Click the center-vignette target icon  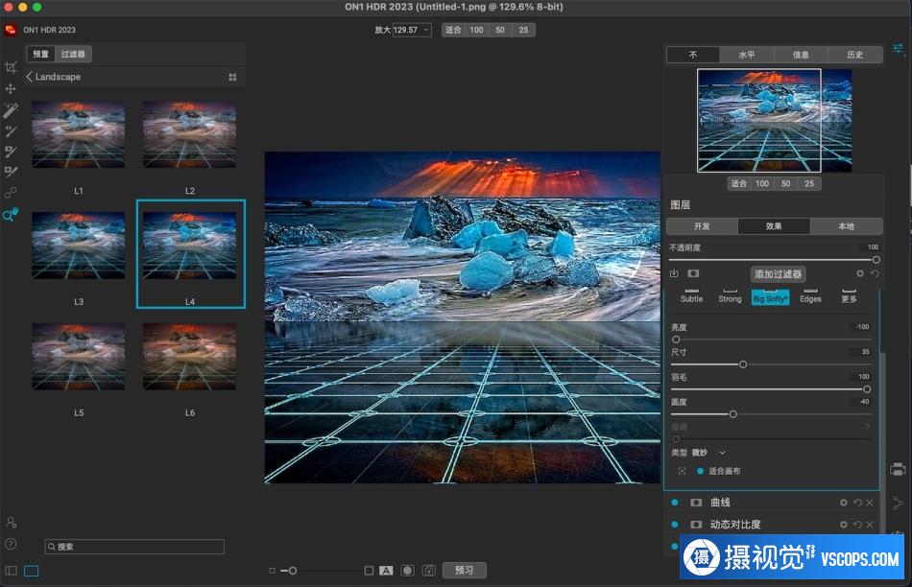coord(683,471)
